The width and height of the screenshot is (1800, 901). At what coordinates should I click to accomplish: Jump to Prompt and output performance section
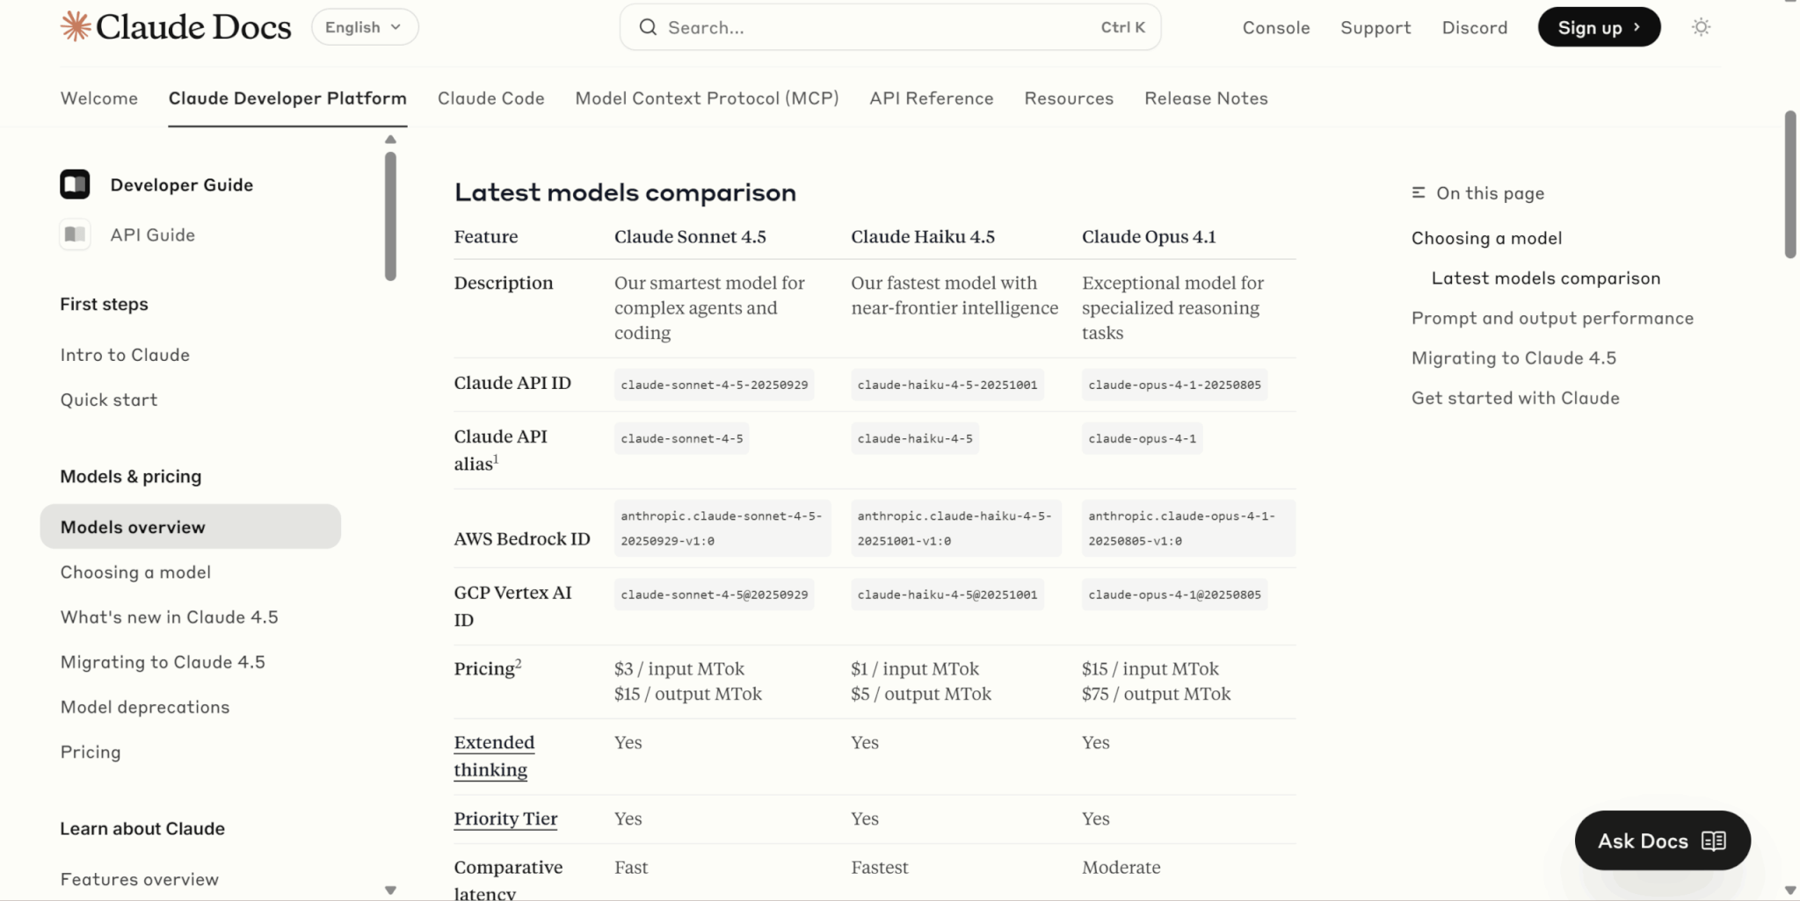pyautogui.click(x=1551, y=318)
